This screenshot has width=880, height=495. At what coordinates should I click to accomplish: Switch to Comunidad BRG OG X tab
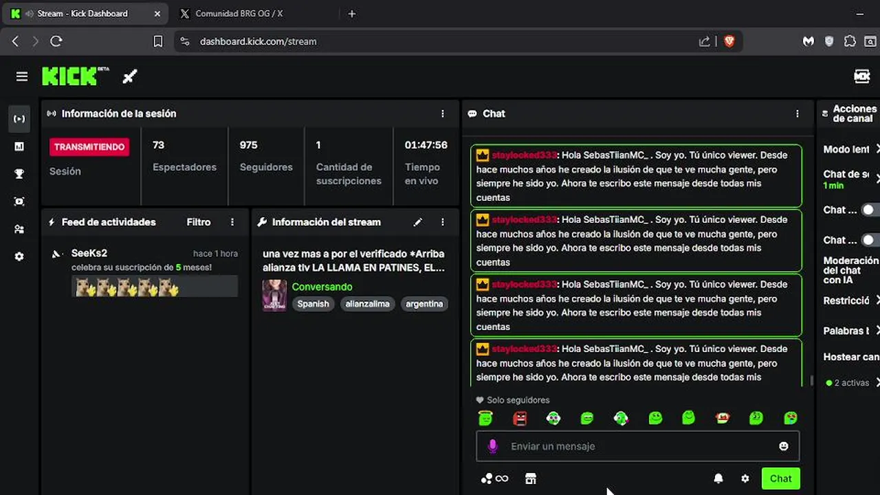[x=239, y=13]
